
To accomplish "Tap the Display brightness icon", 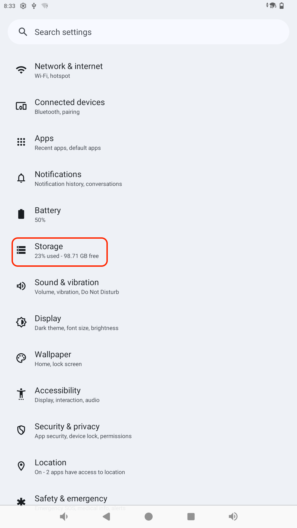I will [21, 322].
